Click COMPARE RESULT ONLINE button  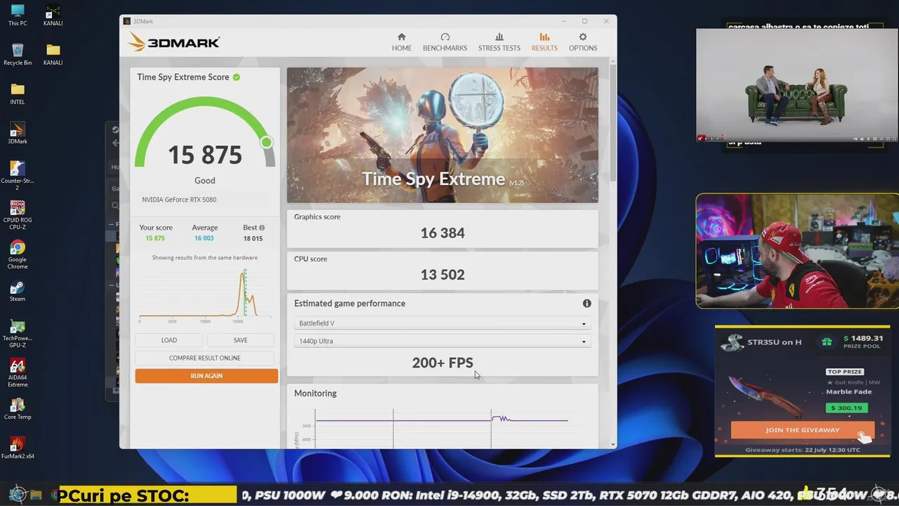(204, 358)
